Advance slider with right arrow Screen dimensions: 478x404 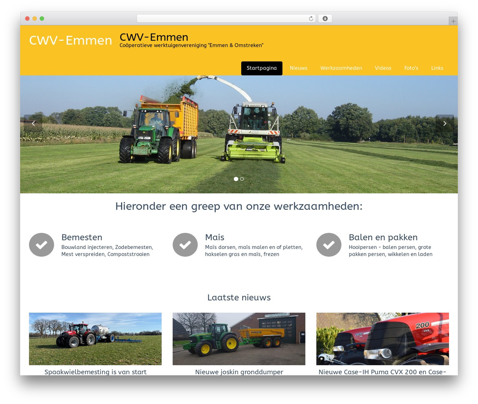click(445, 123)
